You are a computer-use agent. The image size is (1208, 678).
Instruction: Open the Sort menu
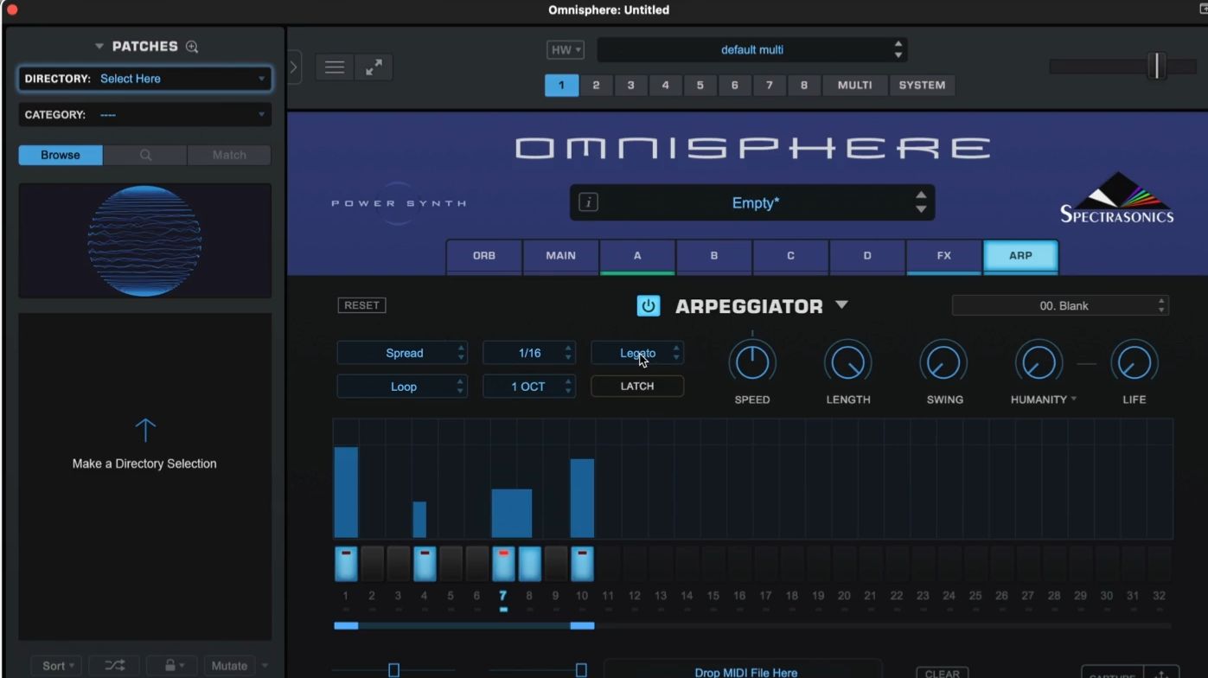click(57, 665)
